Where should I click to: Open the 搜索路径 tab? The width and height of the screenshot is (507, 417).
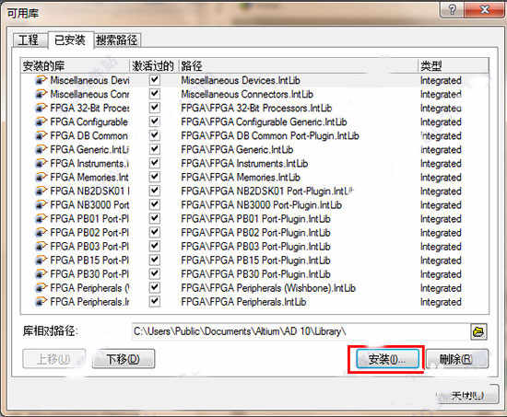[117, 41]
